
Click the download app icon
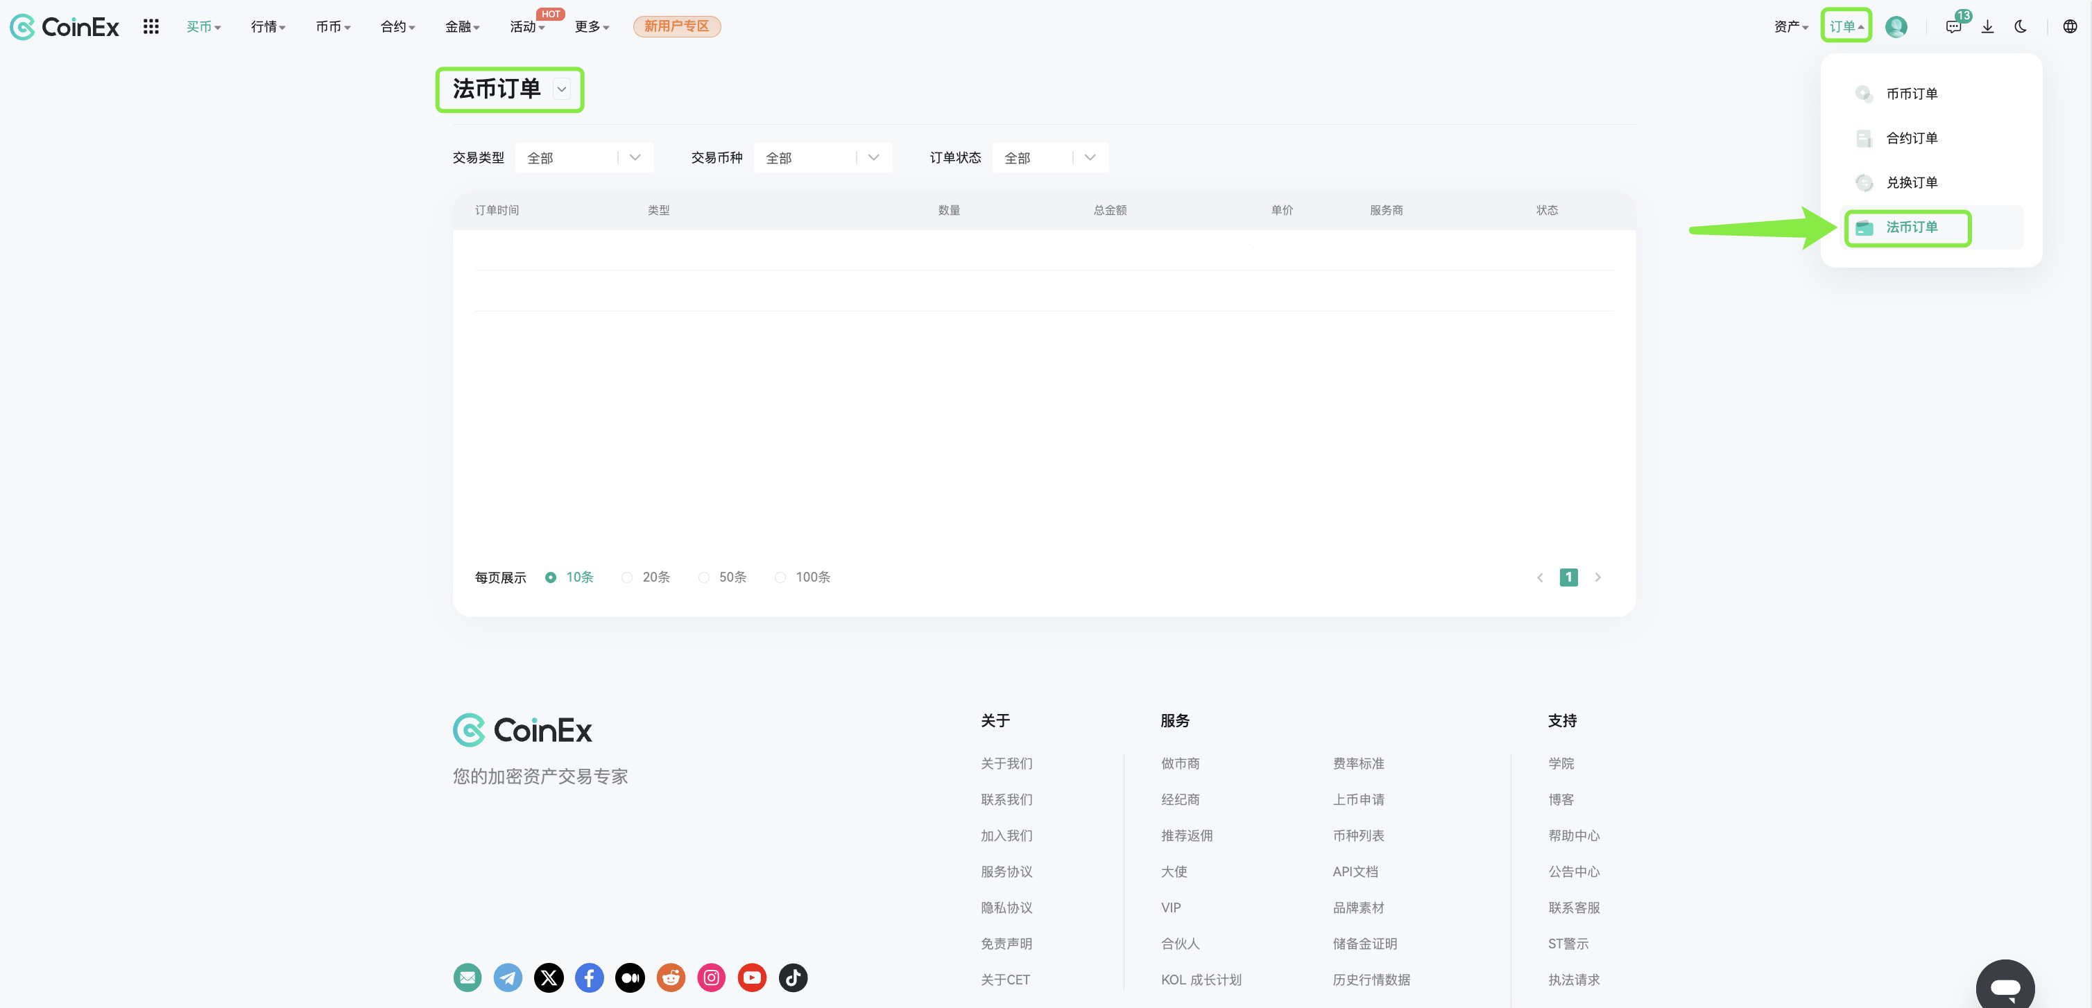click(1987, 27)
